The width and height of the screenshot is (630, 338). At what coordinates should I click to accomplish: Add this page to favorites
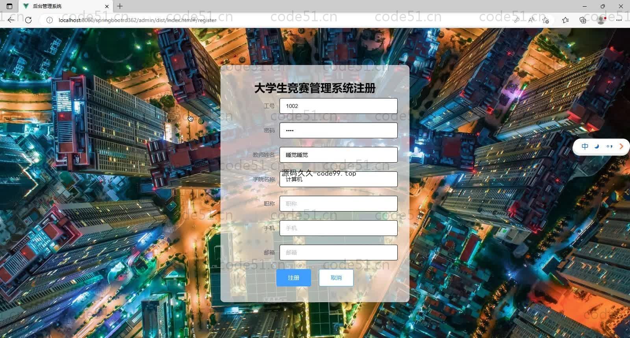546,20
